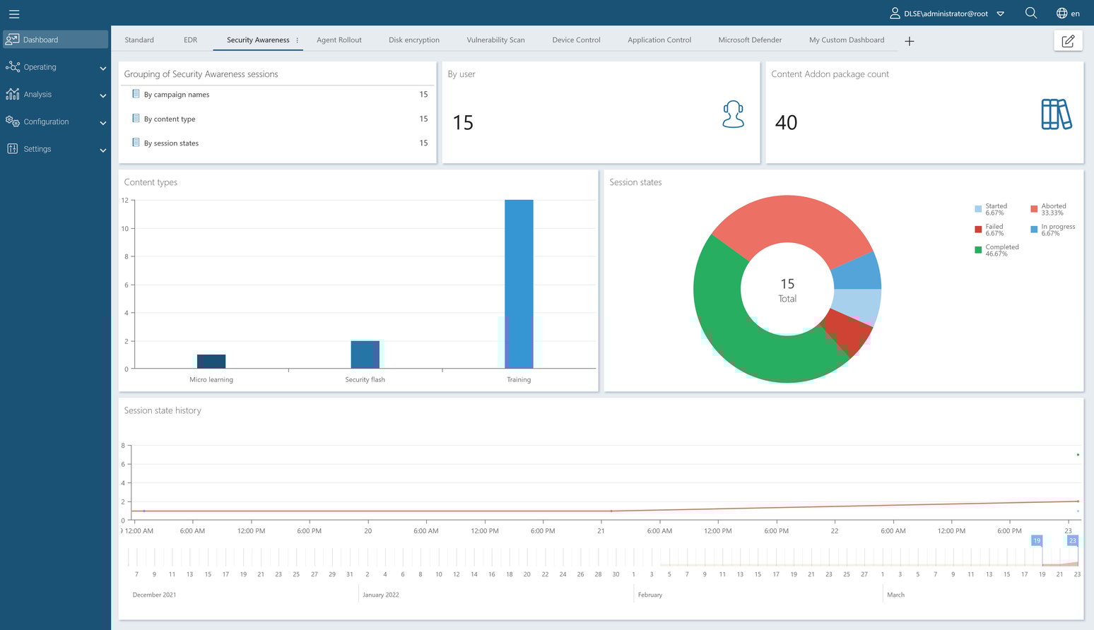Switch to the EDR dashboard tab
The image size is (1094, 630).
coord(190,40)
